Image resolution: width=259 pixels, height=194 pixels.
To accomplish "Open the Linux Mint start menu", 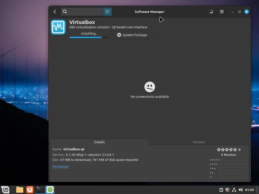I will pos(5,190).
